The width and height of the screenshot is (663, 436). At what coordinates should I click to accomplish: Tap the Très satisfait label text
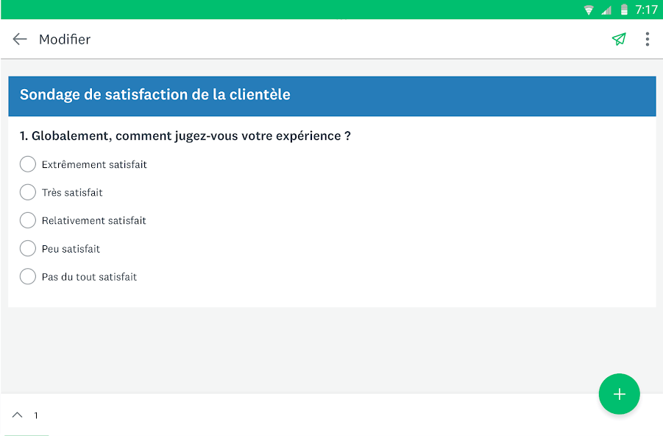72,193
